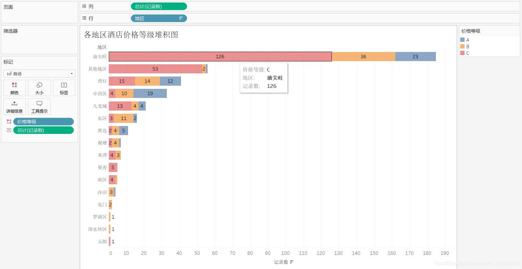Select the 地区 pill on rows shelf
Screen dimensions: 522x269
(159, 18)
